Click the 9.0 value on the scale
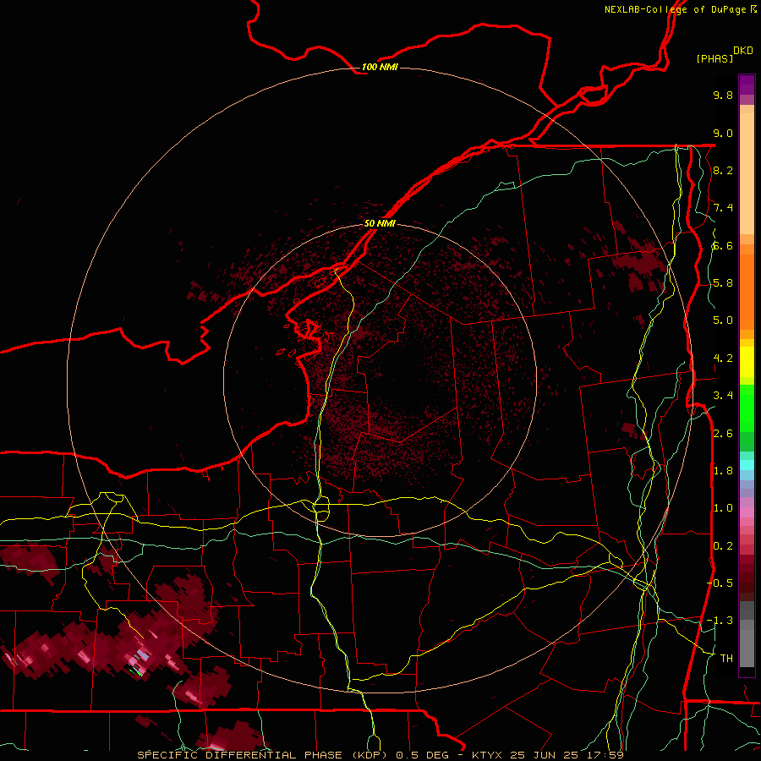The image size is (761, 761). coord(723,133)
